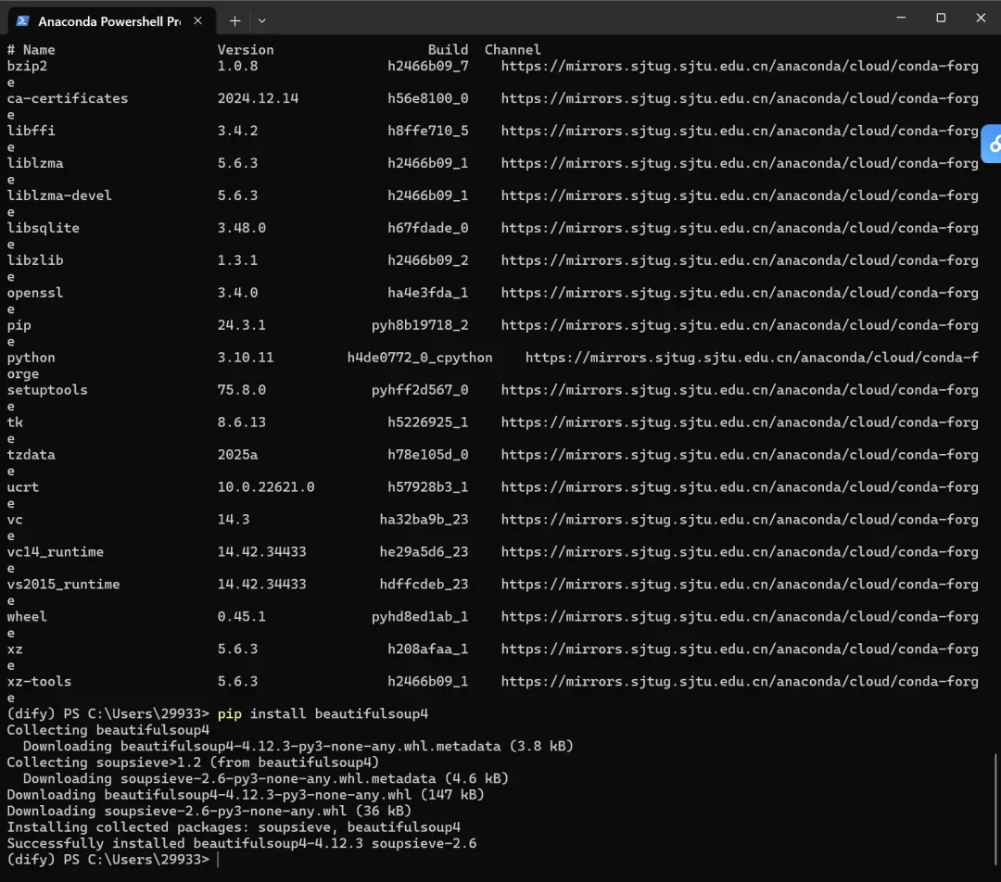Click the '# Name' column header
The image size is (1001, 882).
point(32,50)
